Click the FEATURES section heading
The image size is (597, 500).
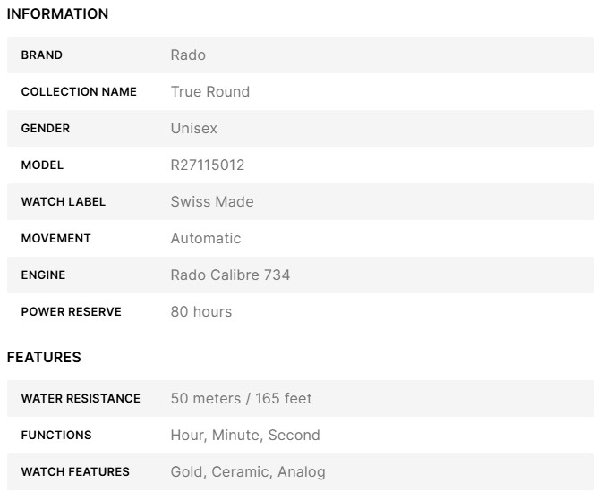(44, 358)
